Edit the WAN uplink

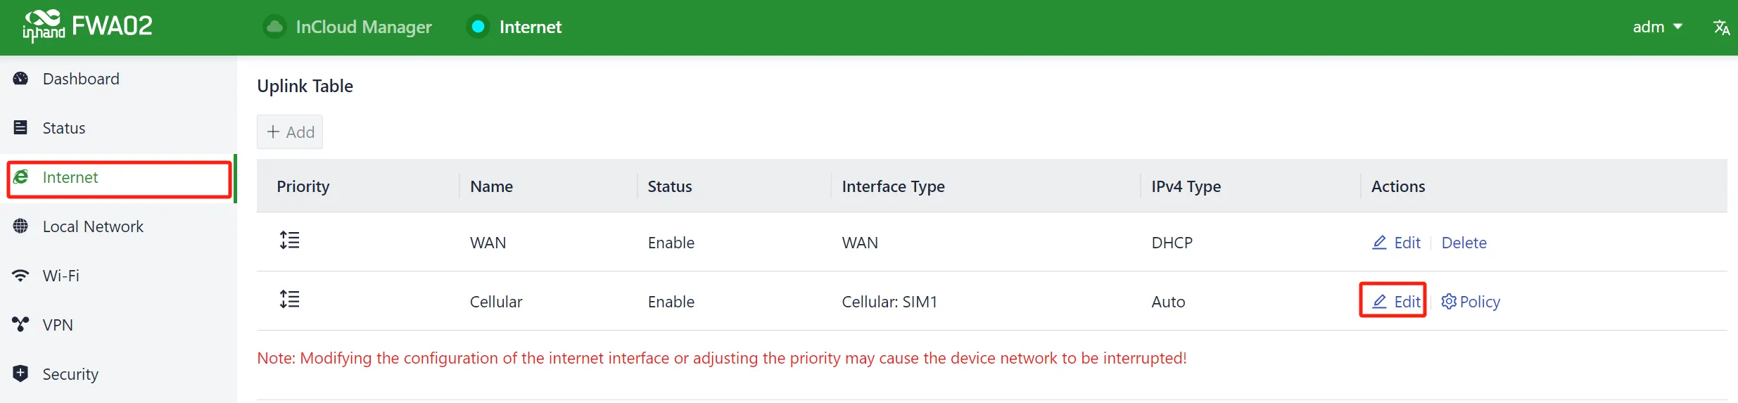[x=1396, y=243]
